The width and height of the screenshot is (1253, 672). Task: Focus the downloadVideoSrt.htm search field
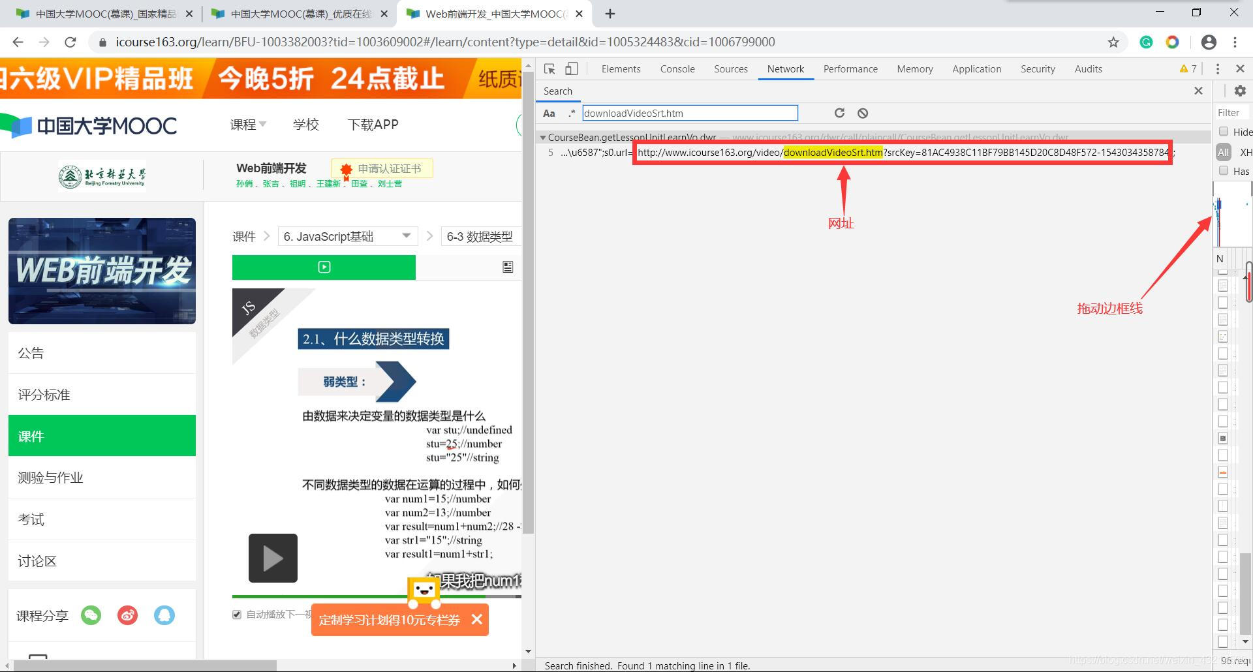tap(690, 113)
